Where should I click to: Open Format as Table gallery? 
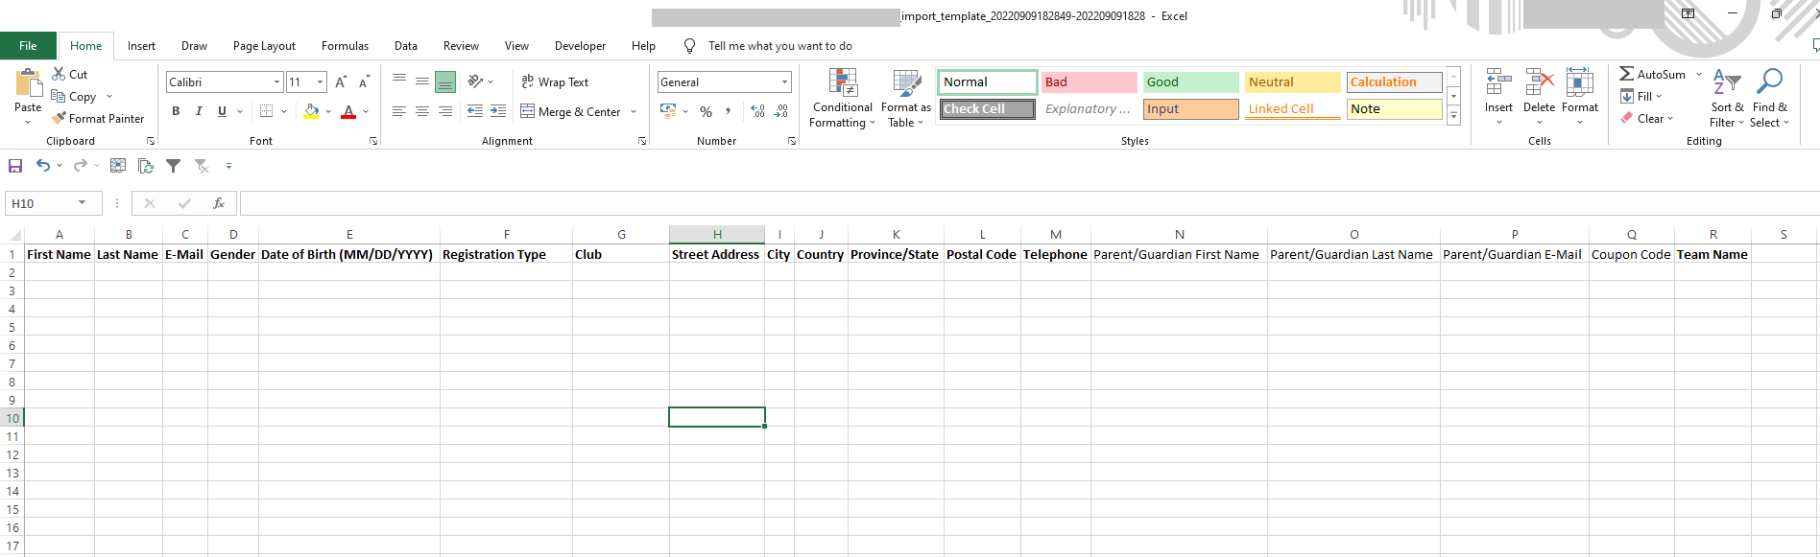(905, 98)
